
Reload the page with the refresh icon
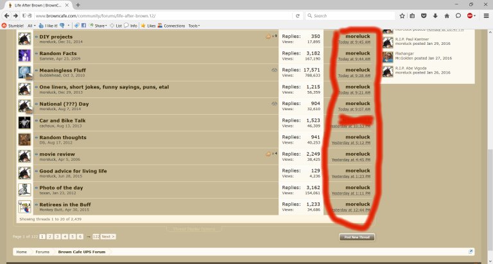(297, 15)
